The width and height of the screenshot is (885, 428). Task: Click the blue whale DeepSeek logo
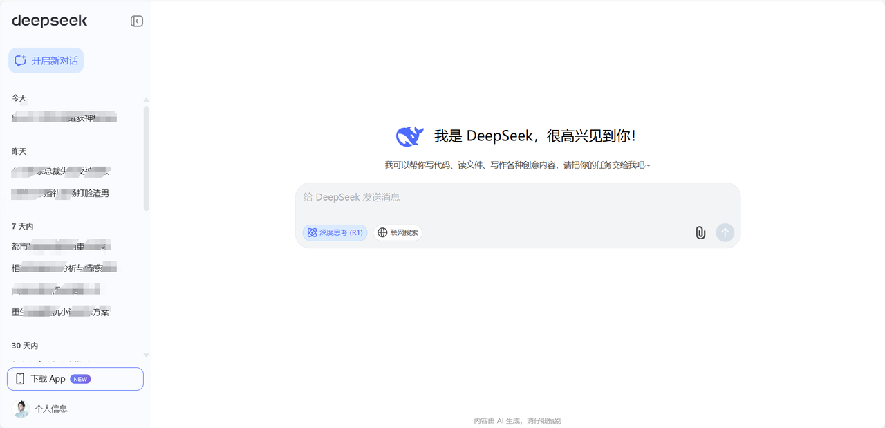(409, 136)
